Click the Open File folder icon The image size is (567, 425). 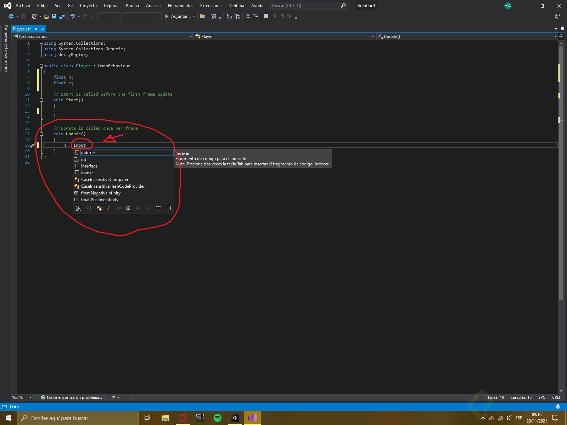[x=46, y=16]
